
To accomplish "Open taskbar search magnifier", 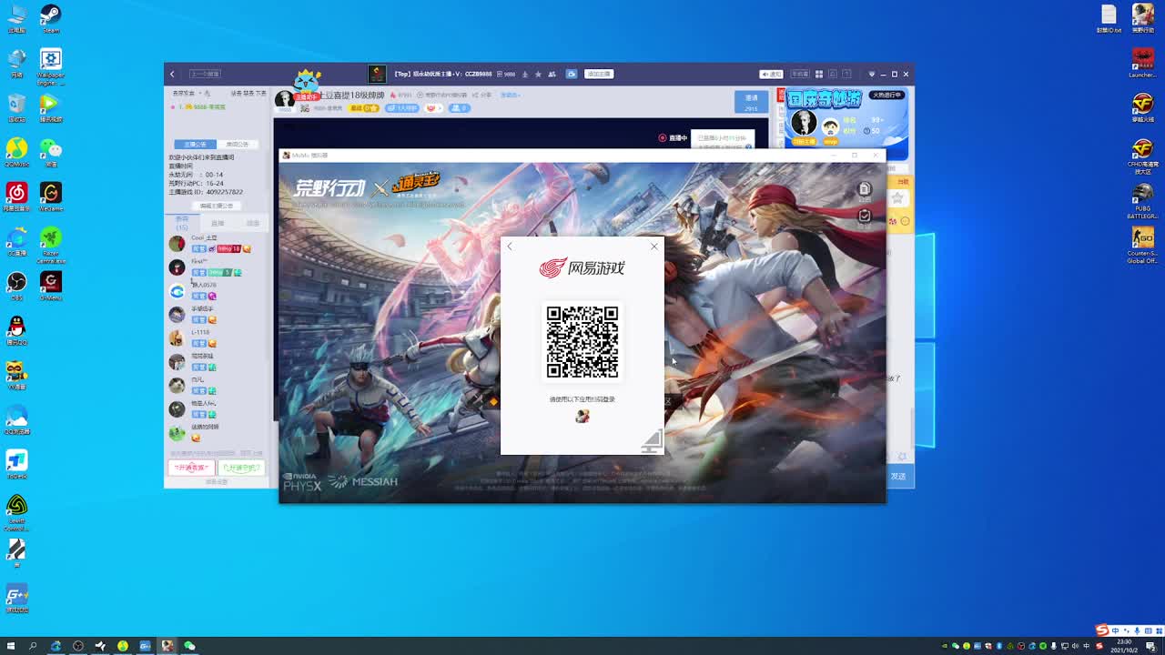I will click(33, 646).
